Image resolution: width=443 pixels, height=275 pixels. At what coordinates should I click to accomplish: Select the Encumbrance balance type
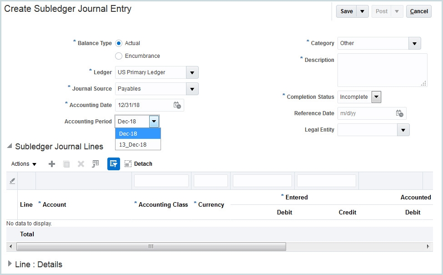tap(118, 56)
